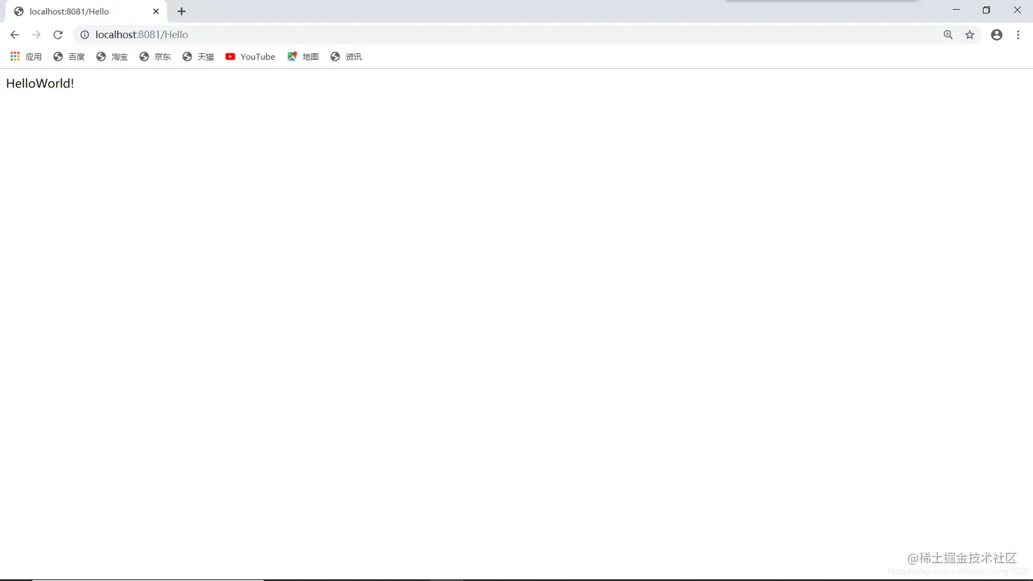The image size is (1033, 581).
Task: Click the zoom magnifier icon in address bar
Action: click(948, 34)
